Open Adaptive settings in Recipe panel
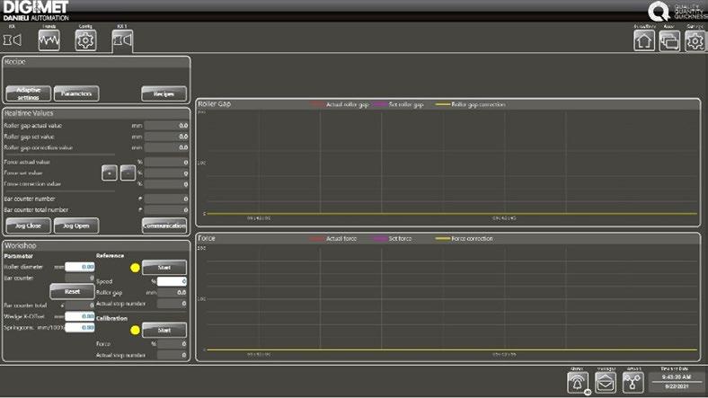The height and width of the screenshot is (398, 708). click(29, 93)
